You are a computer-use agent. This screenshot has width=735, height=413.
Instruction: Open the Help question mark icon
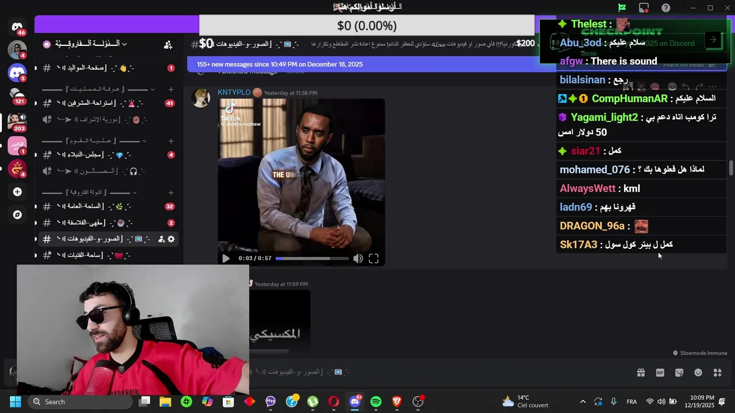tap(666, 7)
